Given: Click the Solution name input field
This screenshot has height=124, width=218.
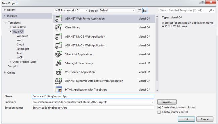Looking at the screenshot, I should coord(93,108).
